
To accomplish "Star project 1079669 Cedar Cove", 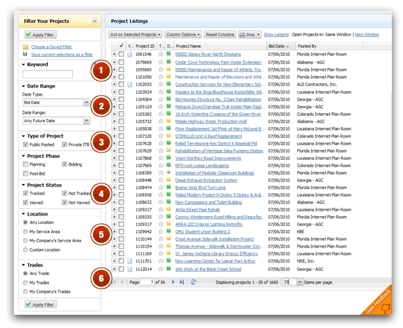I will (x=161, y=62).
